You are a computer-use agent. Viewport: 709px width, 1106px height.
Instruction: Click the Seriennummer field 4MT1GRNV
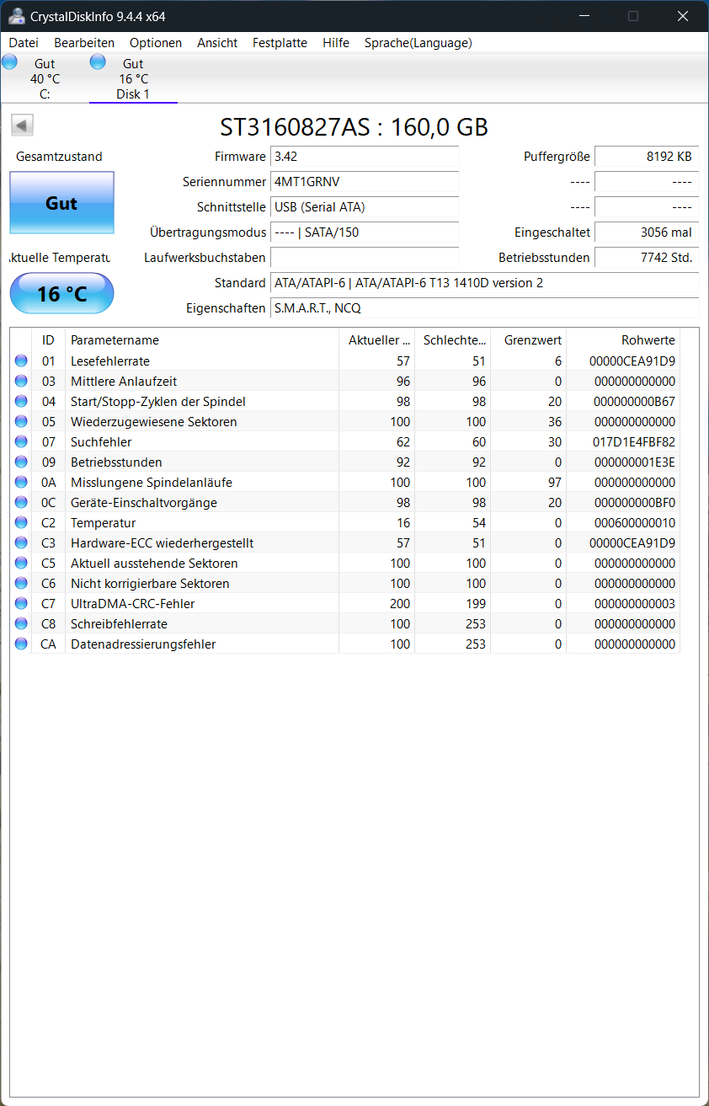tap(365, 182)
